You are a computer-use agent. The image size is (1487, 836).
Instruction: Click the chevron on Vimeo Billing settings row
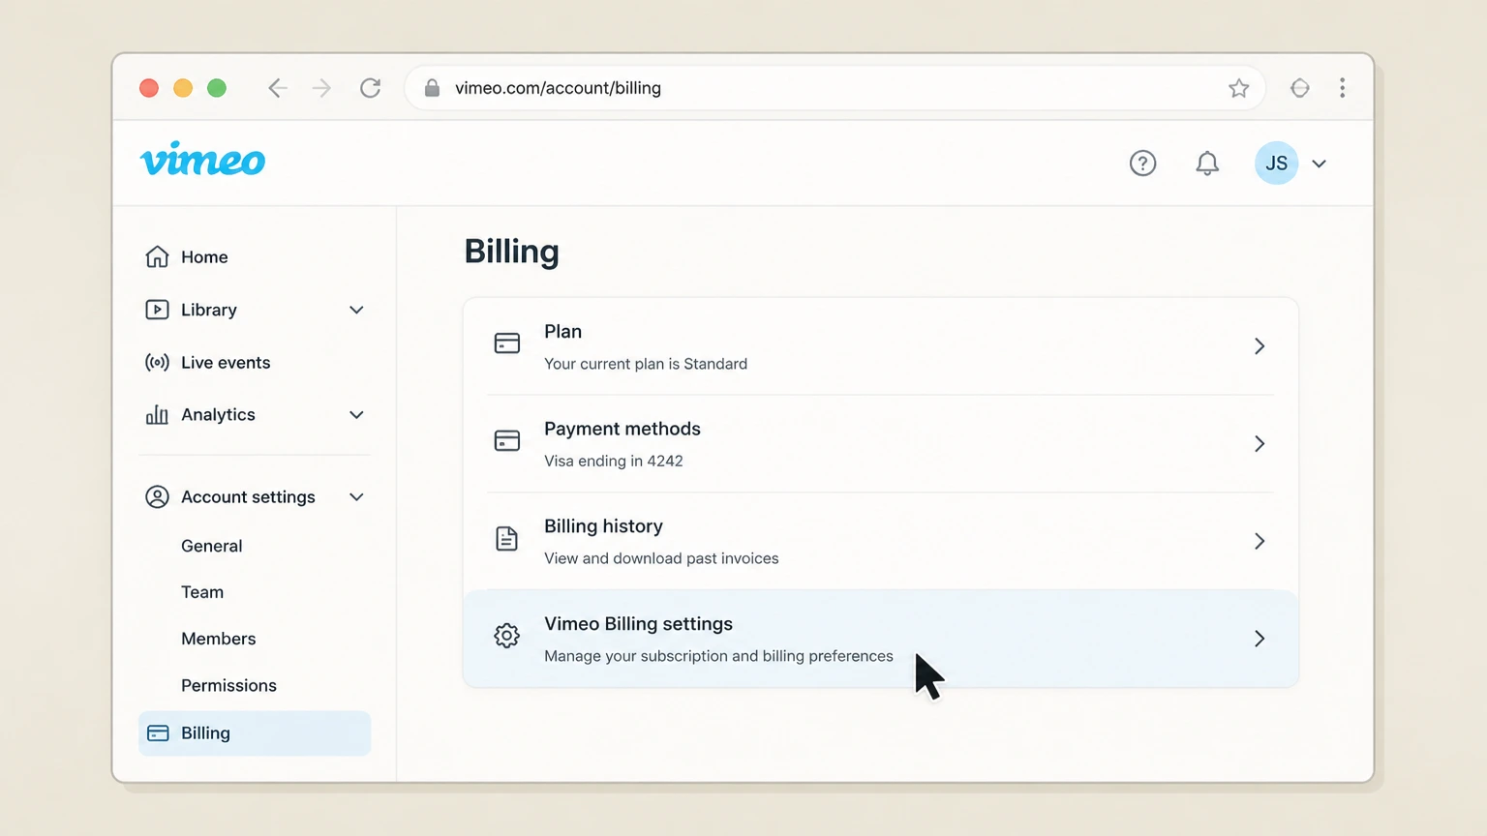coord(1259,639)
